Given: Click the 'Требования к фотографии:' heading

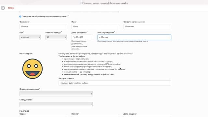Looking at the screenshot, I should point(72,56).
